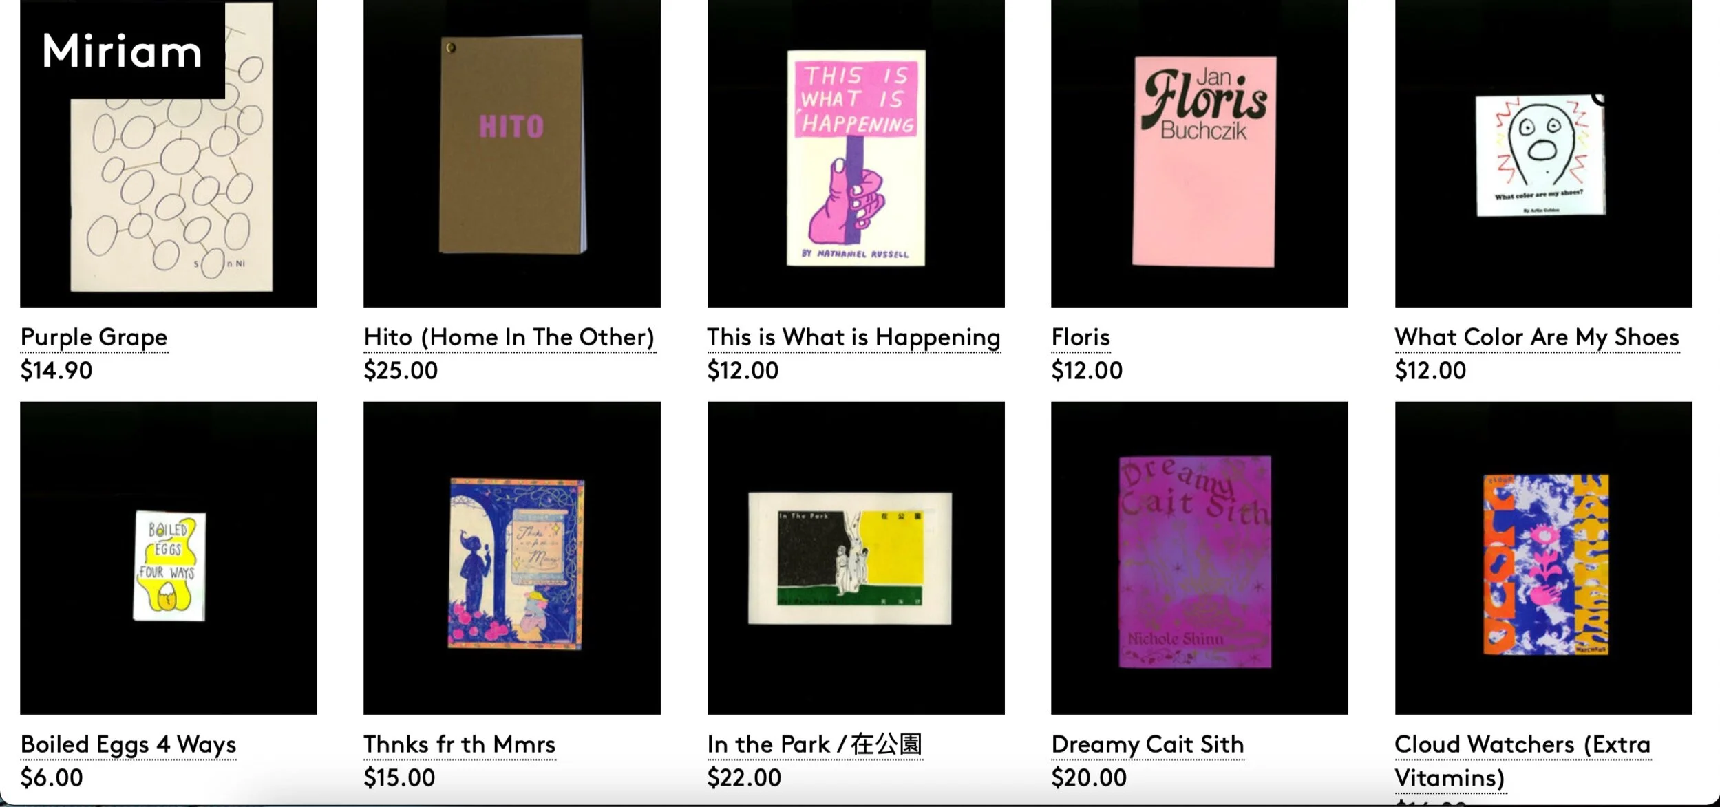
Task: Open This is What is Happening link
Action: coord(853,337)
